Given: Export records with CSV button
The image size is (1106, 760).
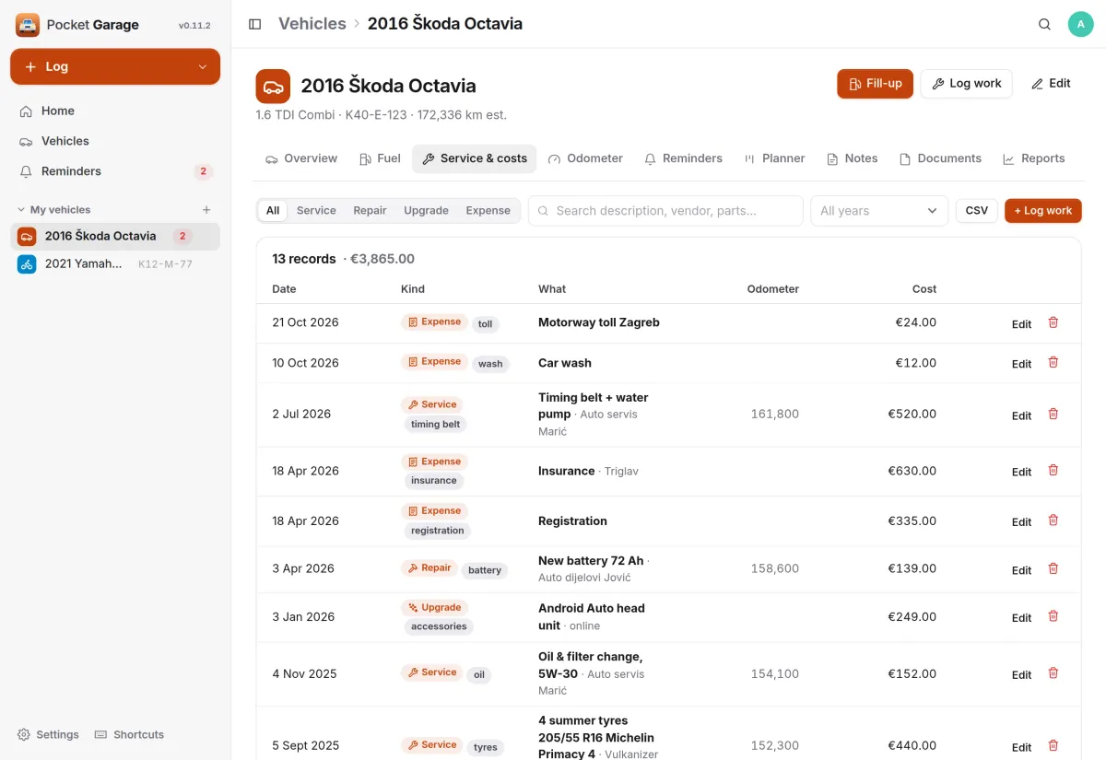Looking at the screenshot, I should point(976,211).
